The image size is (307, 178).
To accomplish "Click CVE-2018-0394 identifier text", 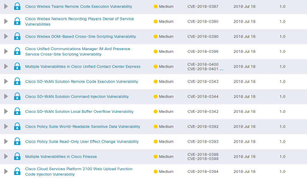I will point(203,172).
